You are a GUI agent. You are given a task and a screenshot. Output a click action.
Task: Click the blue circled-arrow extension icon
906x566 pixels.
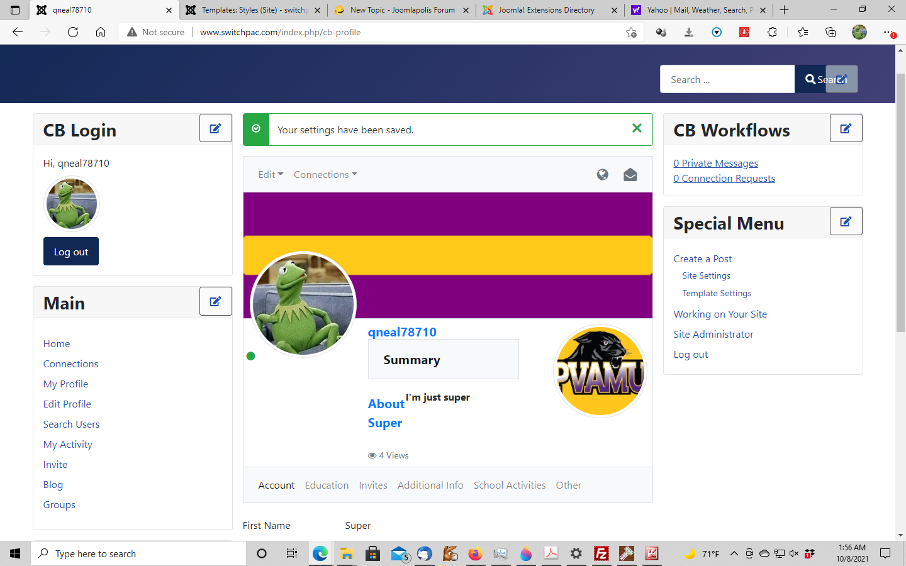[717, 32]
